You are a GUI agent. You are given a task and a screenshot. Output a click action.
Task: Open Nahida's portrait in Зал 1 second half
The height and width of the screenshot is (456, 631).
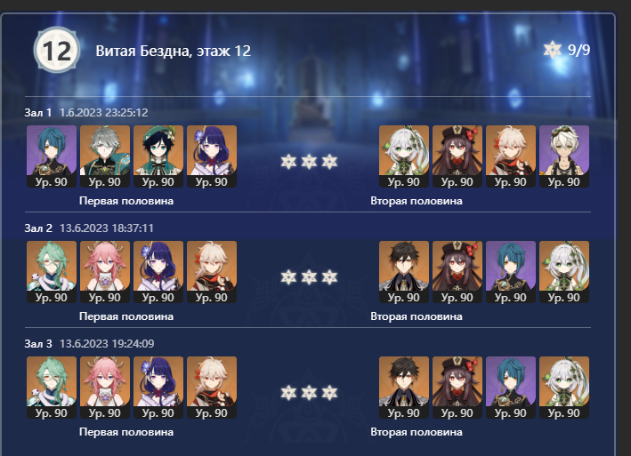404,156
